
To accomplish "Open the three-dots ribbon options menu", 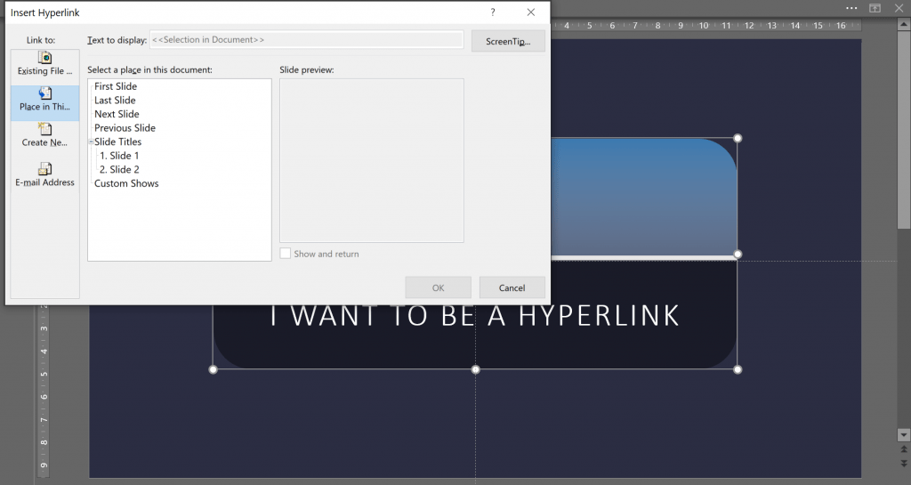I will [x=851, y=8].
